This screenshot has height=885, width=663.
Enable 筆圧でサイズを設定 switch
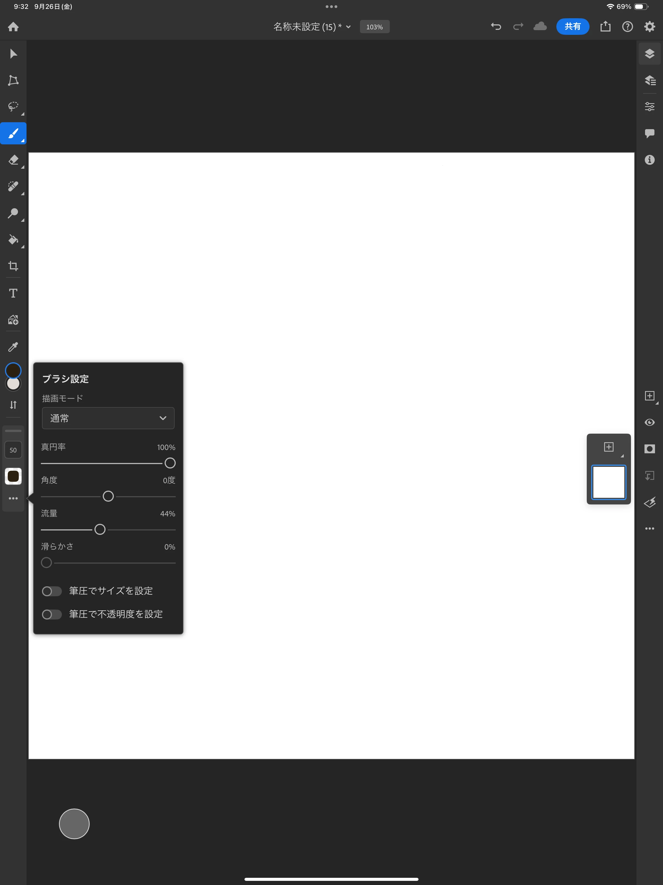[52, 591]
